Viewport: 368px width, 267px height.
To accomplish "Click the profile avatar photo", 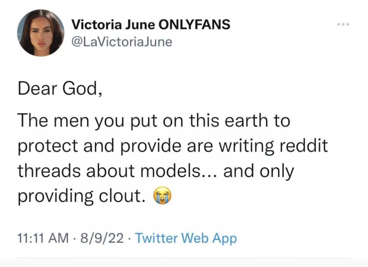I will pyautogui.click(x=41, y=33).
